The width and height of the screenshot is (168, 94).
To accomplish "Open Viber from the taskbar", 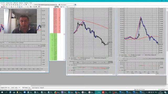I will coord(64,92).
